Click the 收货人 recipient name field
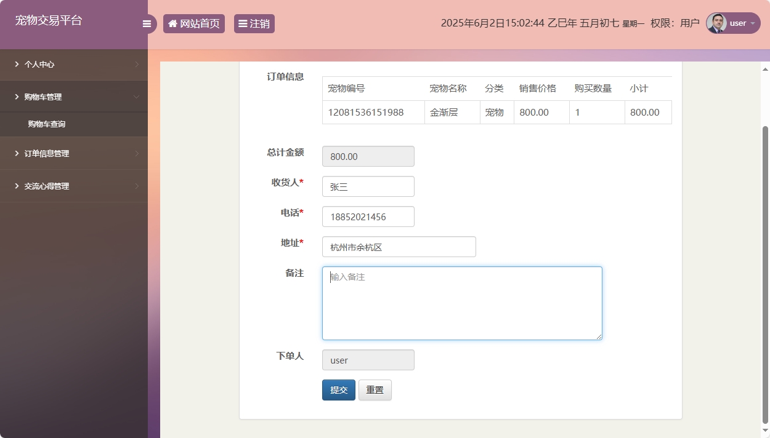This screenshot has height=438, width=770. (368, 186)
